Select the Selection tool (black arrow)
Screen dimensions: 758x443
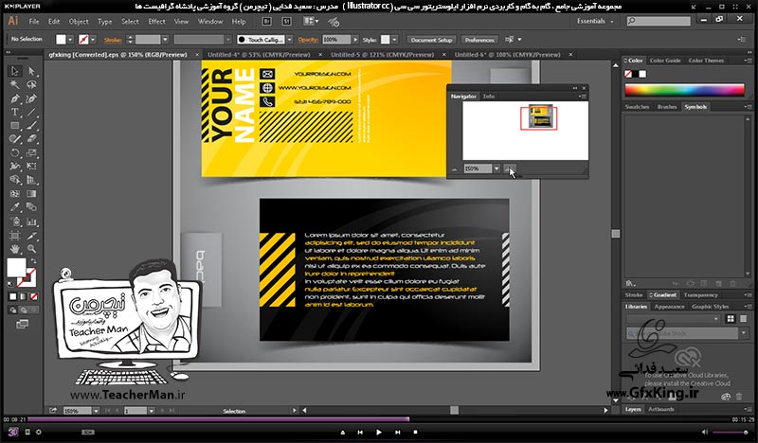(15, 71)
